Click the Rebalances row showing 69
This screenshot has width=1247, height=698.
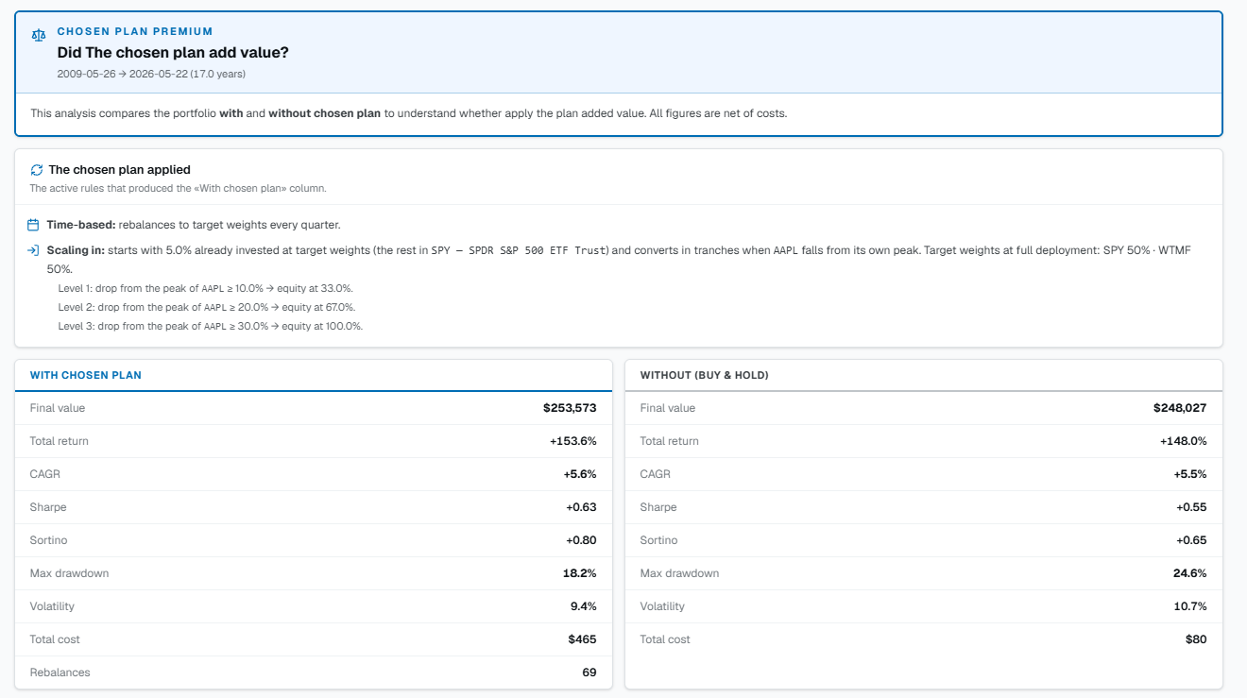(313, 672)
